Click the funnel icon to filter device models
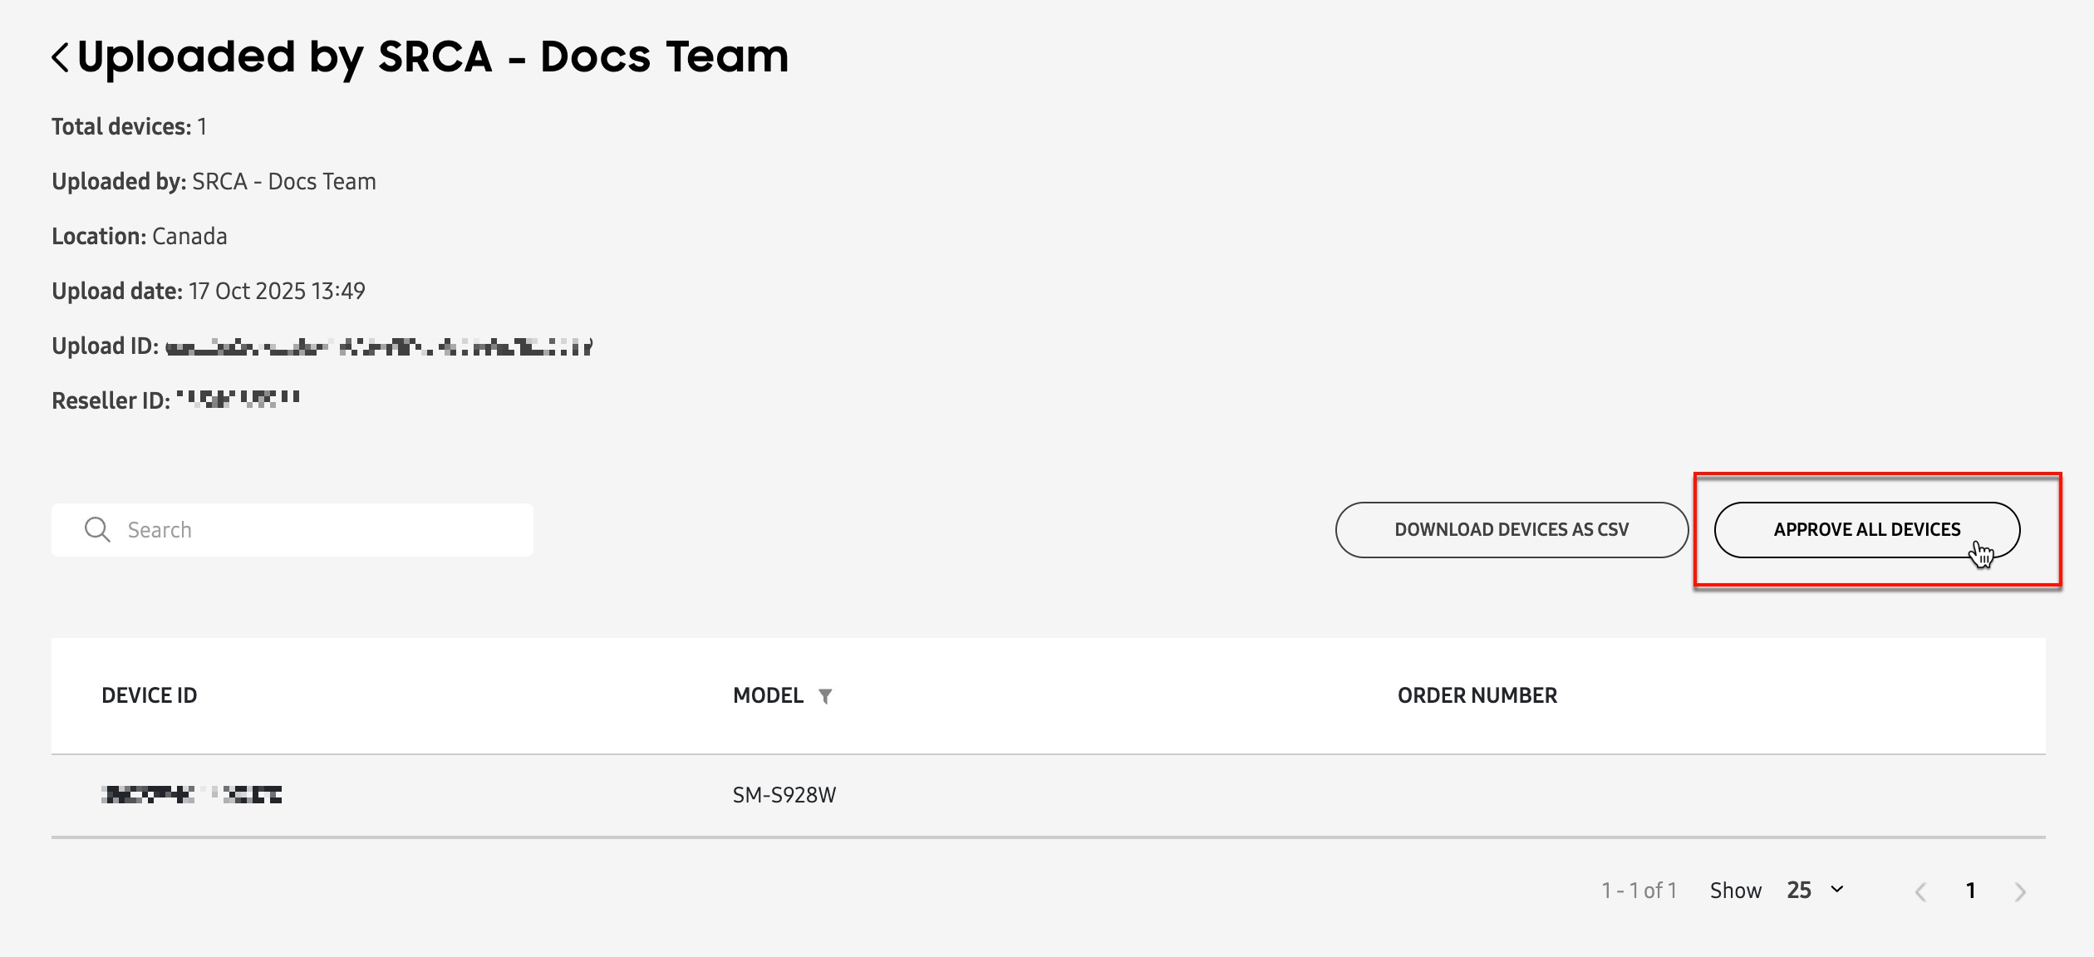Viewport: 2094px width, 957px height. [x=827, y=696]
